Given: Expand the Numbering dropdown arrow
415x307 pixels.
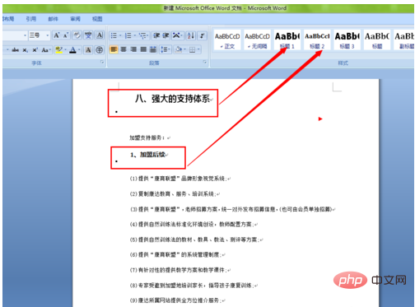Looking at the screenshot, I should coord(135,35).
